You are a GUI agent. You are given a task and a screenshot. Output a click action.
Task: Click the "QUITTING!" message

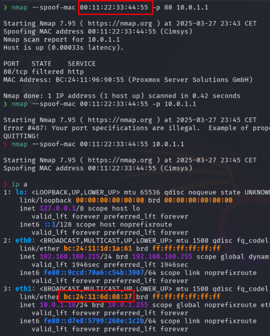click(x=20, y=136)
